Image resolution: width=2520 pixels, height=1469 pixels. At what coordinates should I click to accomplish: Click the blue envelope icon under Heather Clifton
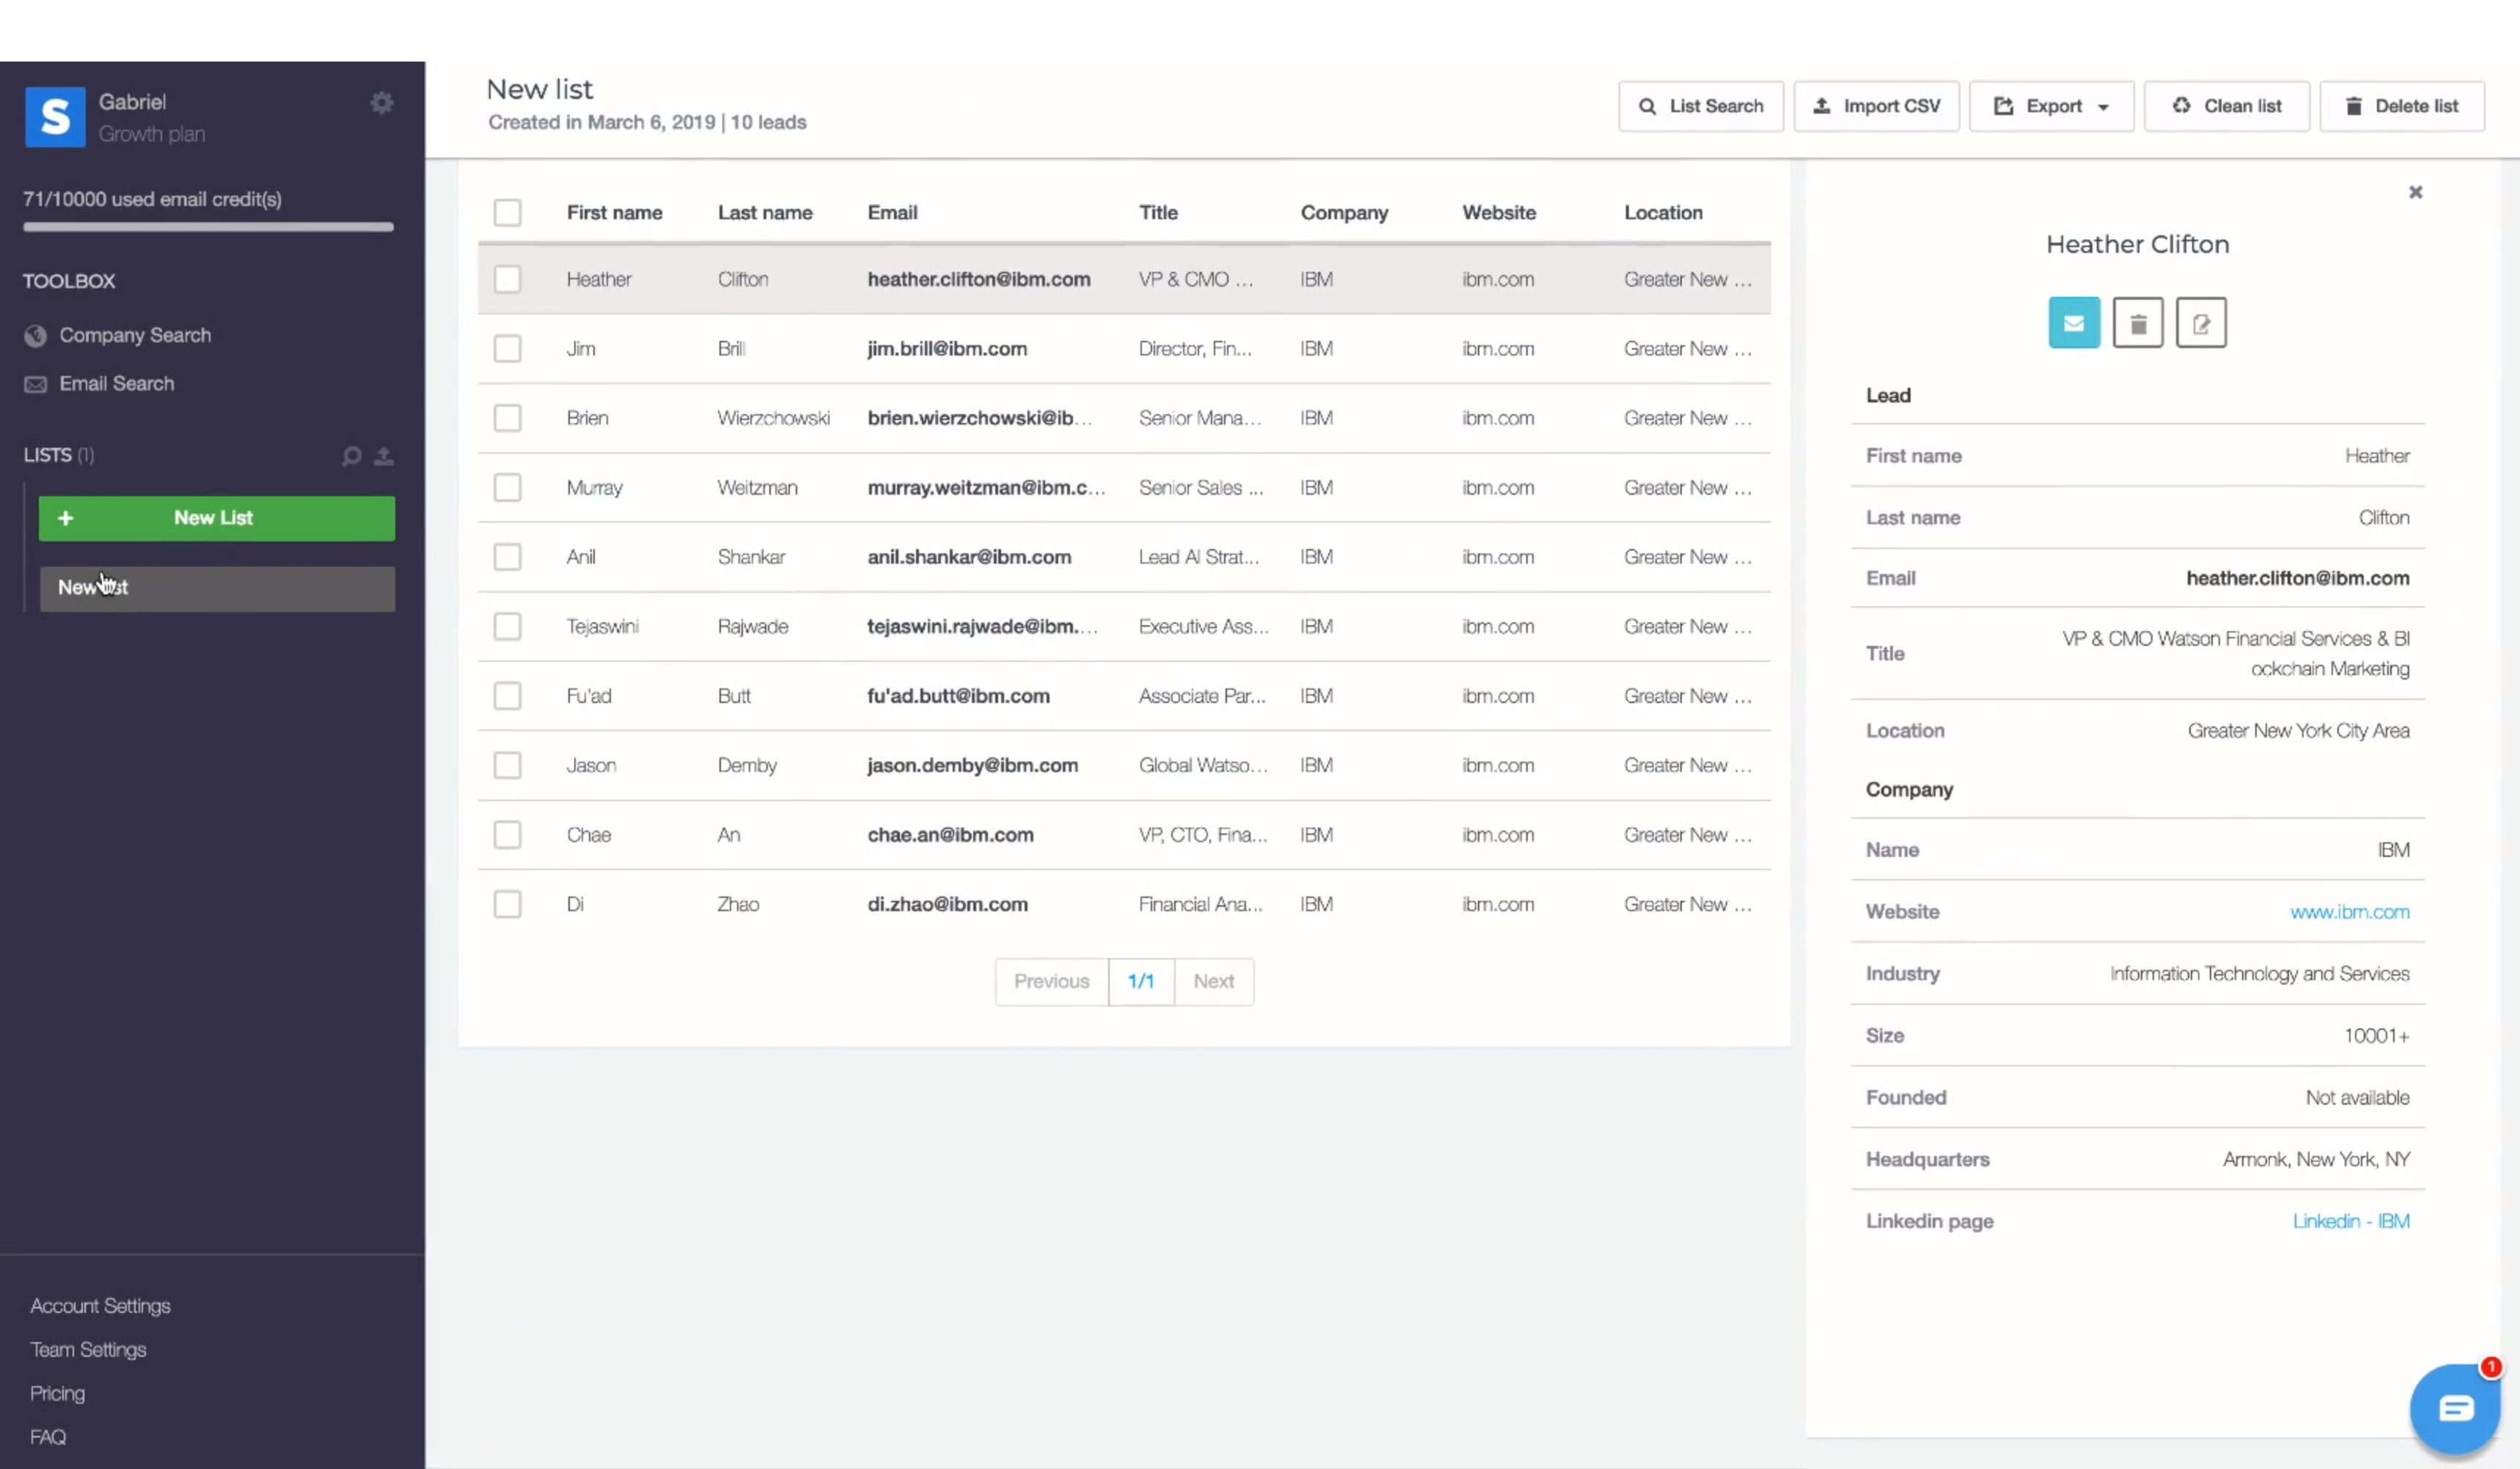click(2073, 323)
